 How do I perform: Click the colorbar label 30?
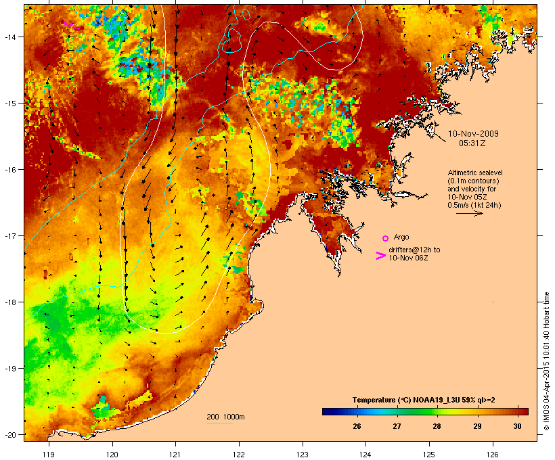(517, 426)
